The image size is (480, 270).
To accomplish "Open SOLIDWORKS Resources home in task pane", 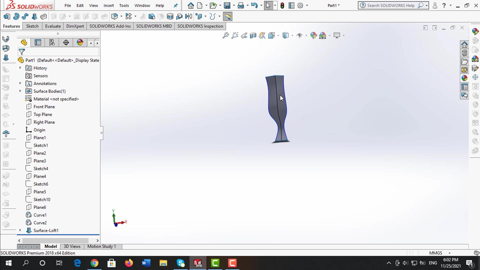I will coord(464,44).
